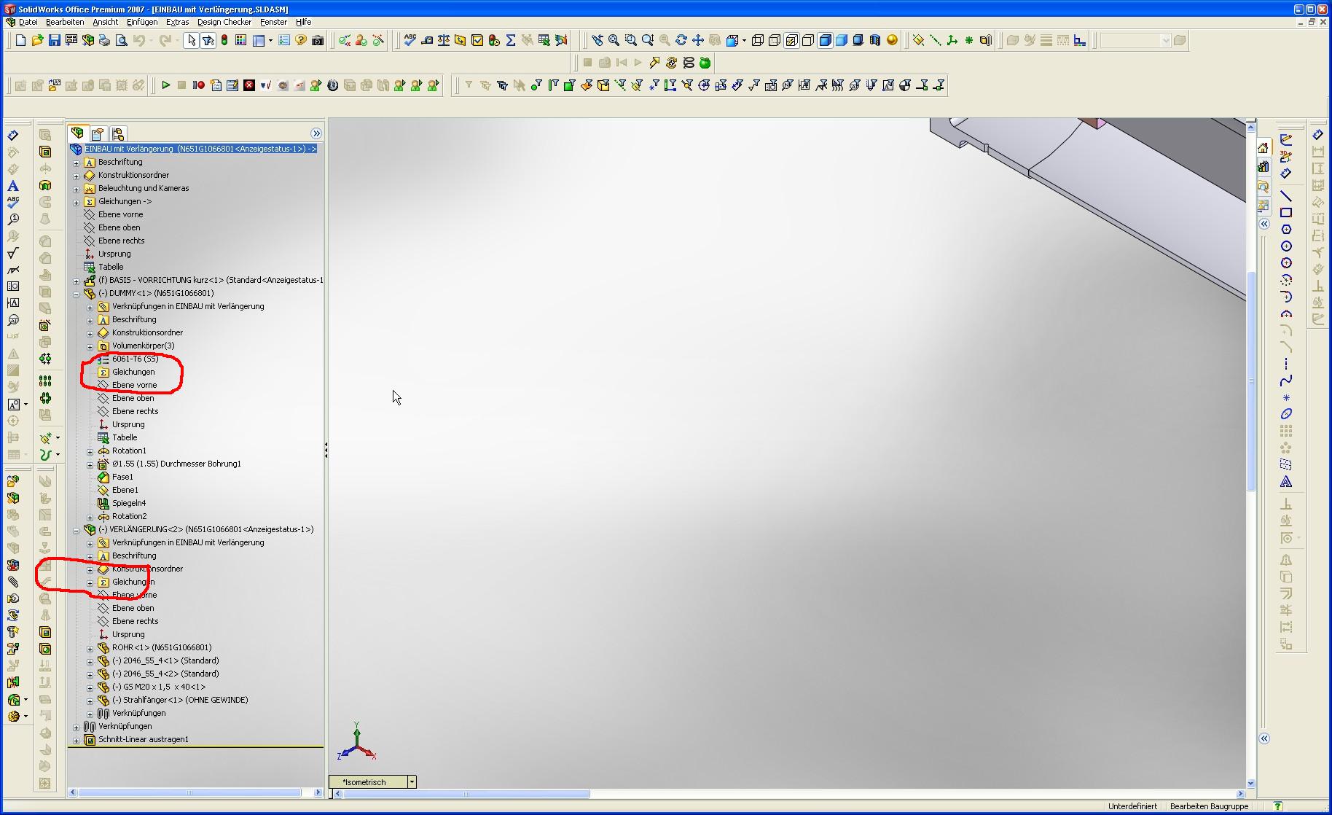
Task: Start the macro with the green play icon
Action: pyautogui.click(x=166, y=85)
